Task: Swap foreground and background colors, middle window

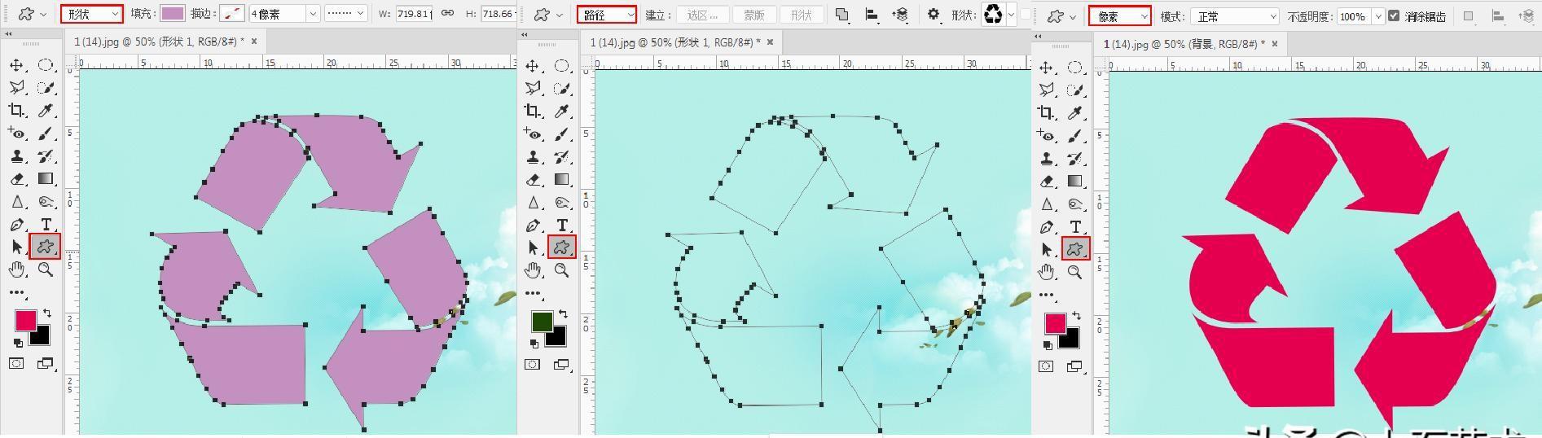Action: (563, 313)
